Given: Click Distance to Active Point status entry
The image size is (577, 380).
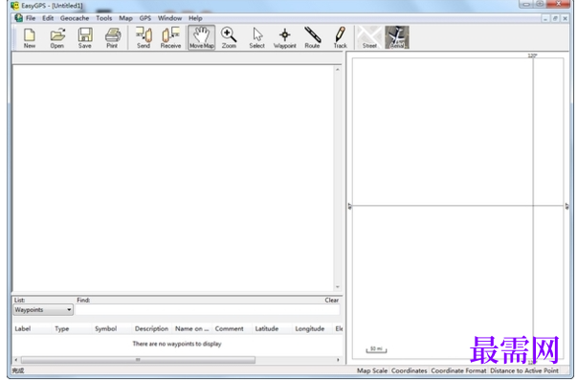Looking at the screenshot, I should [524, 370].
